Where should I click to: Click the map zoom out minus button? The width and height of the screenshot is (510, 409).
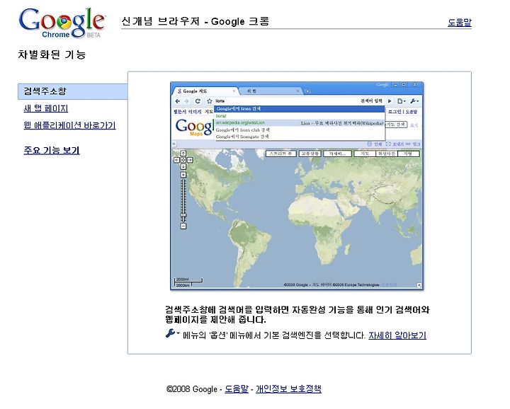(183, 226)
